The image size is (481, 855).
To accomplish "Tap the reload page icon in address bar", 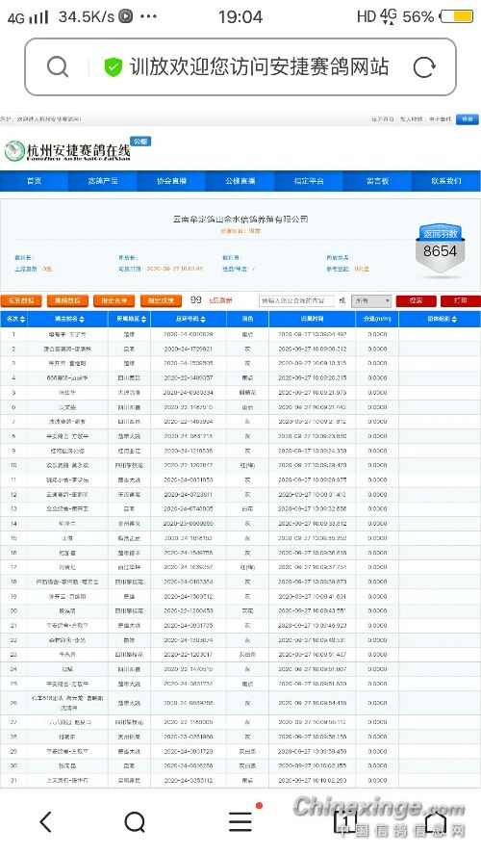I will click(424, 67).
